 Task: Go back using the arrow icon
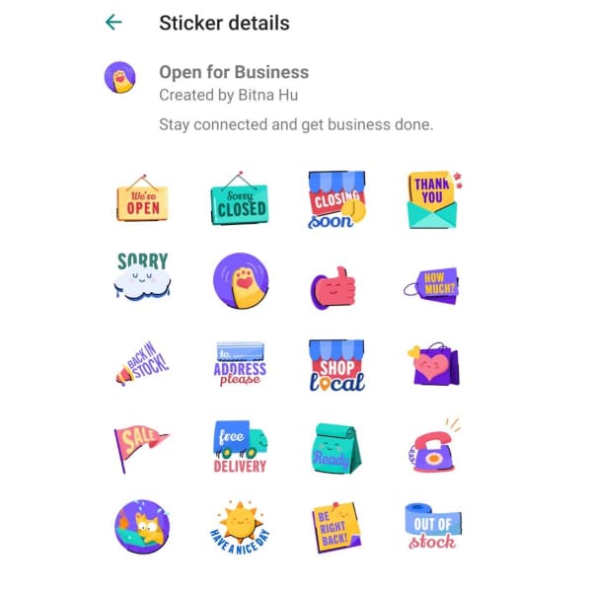coord(113,23)
